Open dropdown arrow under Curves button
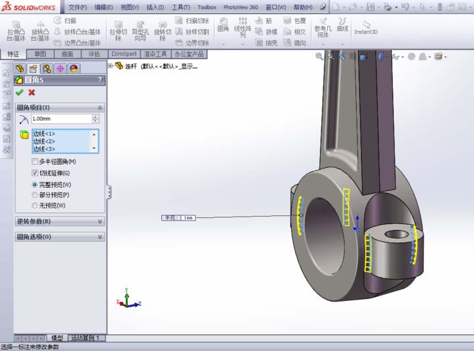Viewport: 474px width, 351px height. [342, 44]
